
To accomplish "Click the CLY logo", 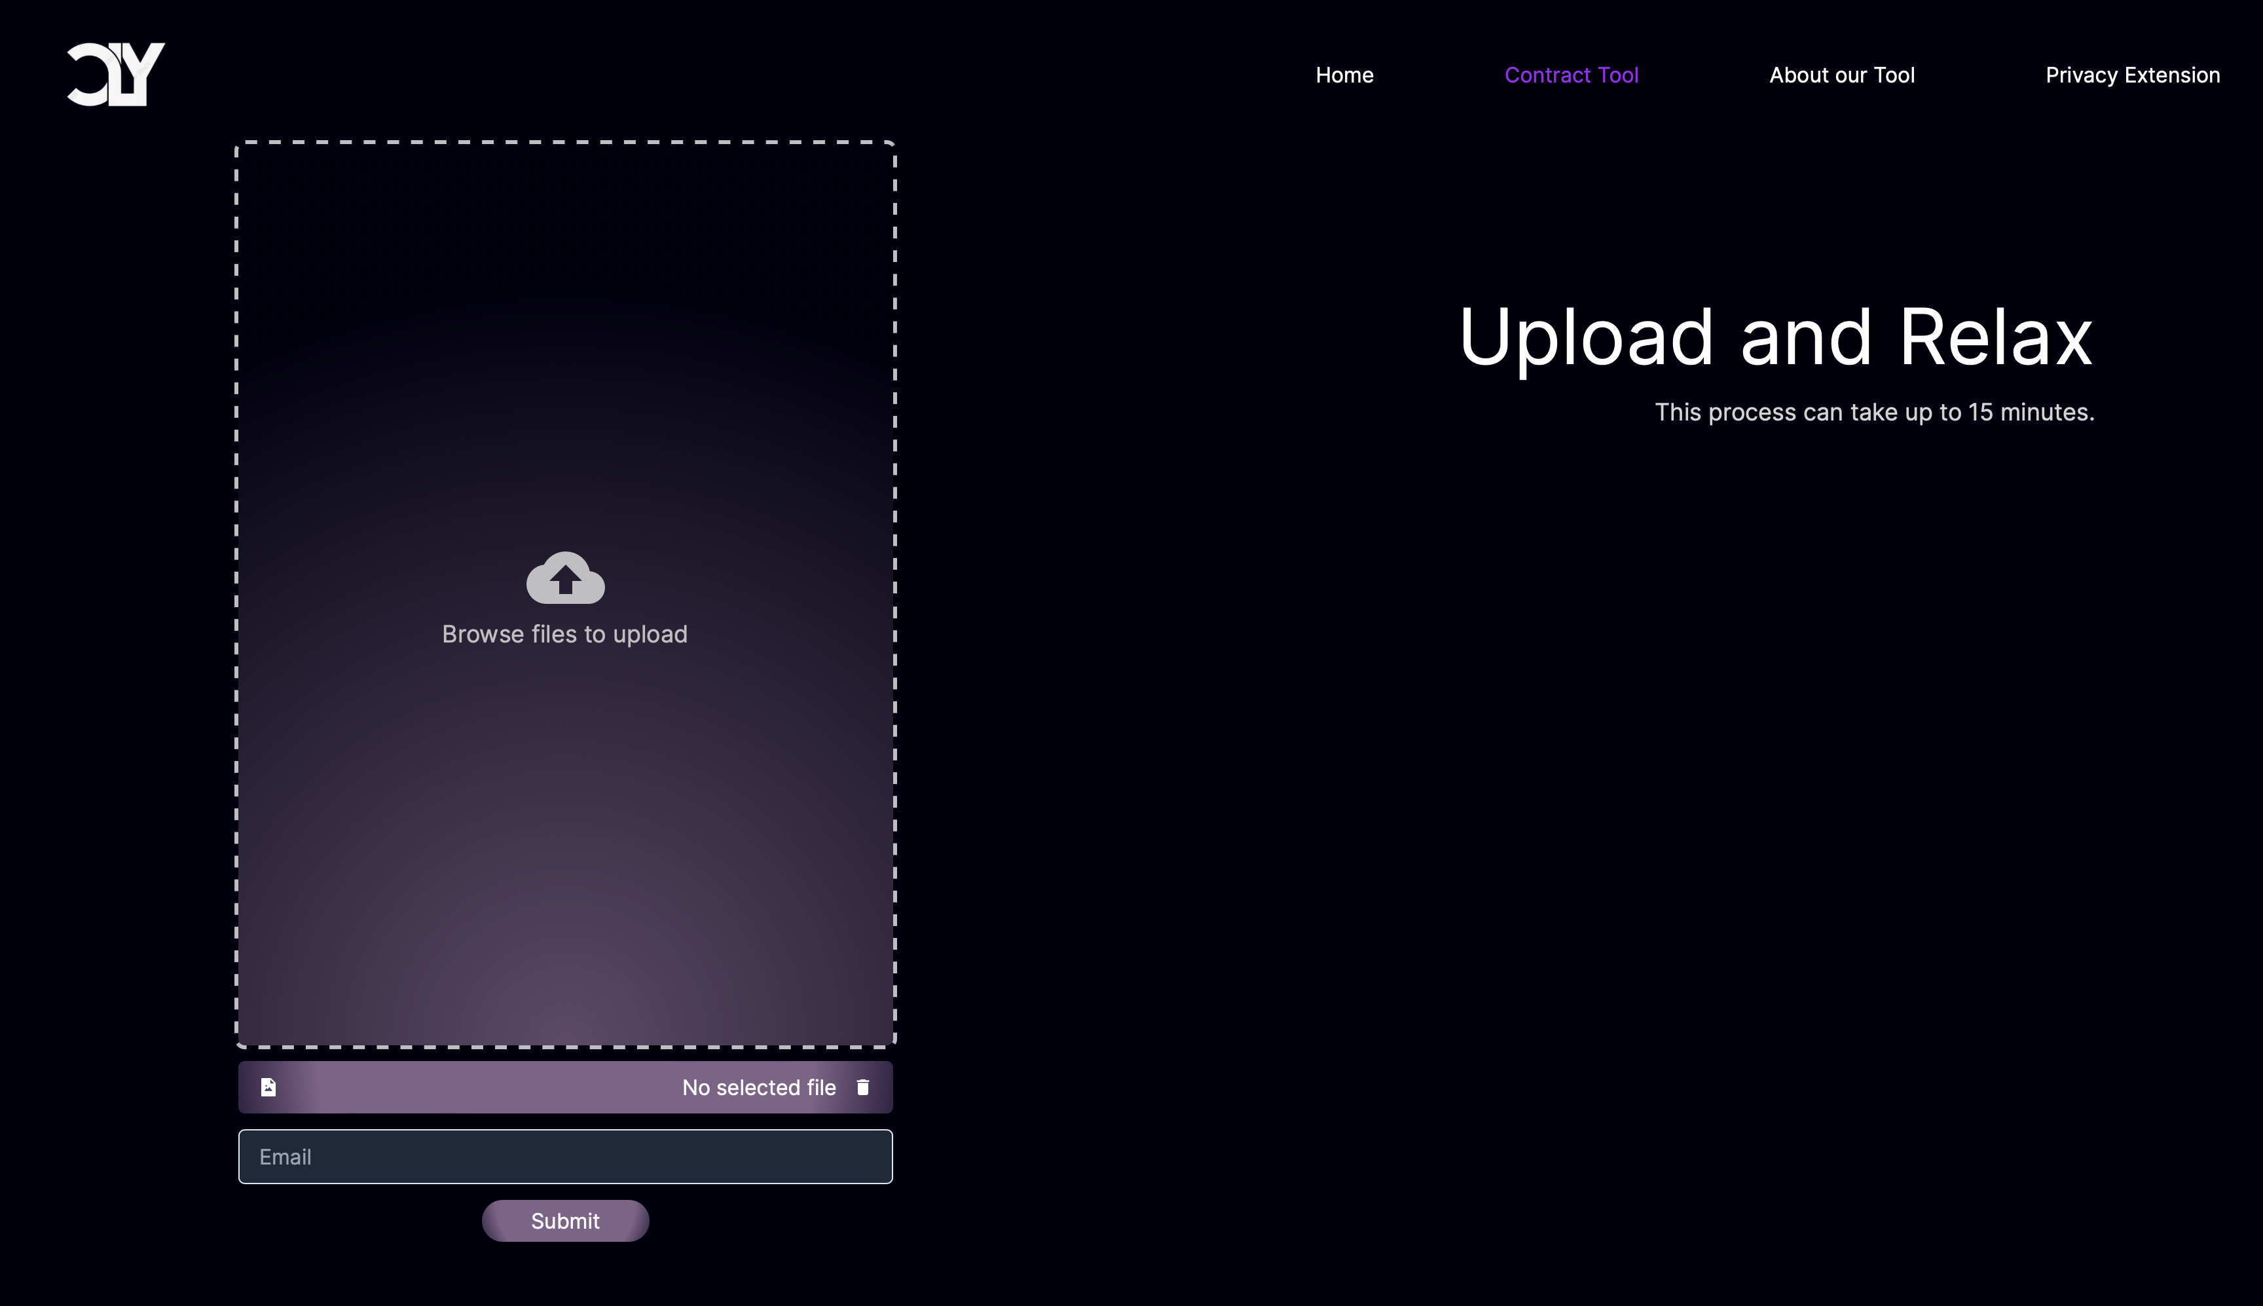I will pyautogui.click(x=116, y=75).
